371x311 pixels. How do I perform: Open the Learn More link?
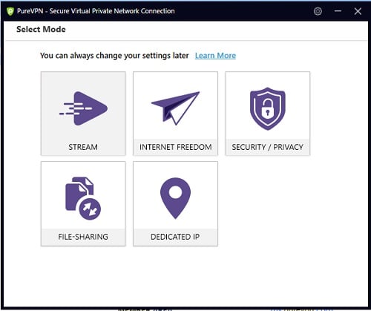click(215, 56)
